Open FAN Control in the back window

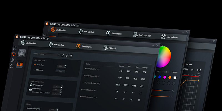(x=86, y=32)
